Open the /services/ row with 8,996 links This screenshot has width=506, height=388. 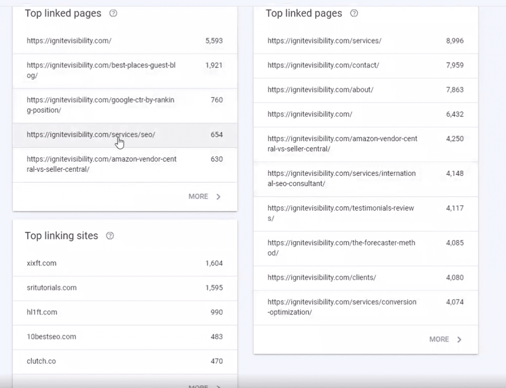[365, 41]
